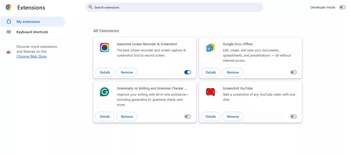Remove the Screenshot YouTube extension
The height and width of the screenshot is (154, 349).
[232, 116]
